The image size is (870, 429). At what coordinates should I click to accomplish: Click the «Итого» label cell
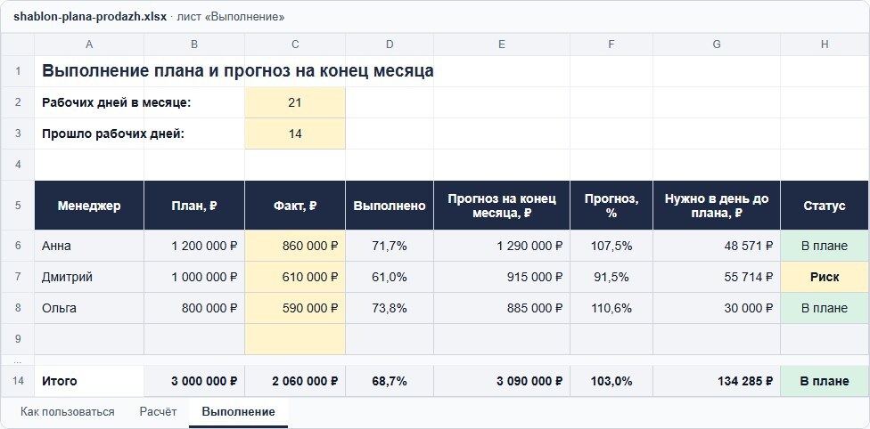tap(89, 381)
